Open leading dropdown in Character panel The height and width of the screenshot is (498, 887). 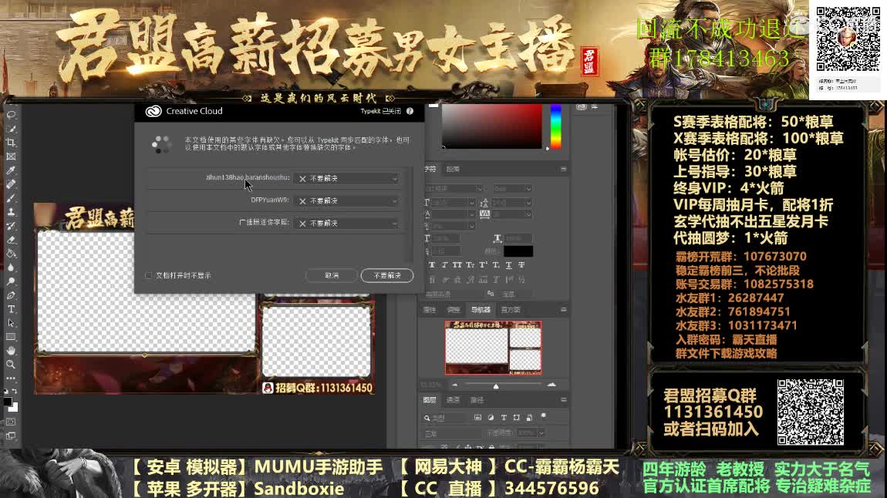tap(528, 203)
